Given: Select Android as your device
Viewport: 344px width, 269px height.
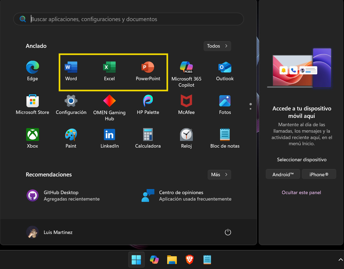Looking at the screenshot, I should click(283, 174).
